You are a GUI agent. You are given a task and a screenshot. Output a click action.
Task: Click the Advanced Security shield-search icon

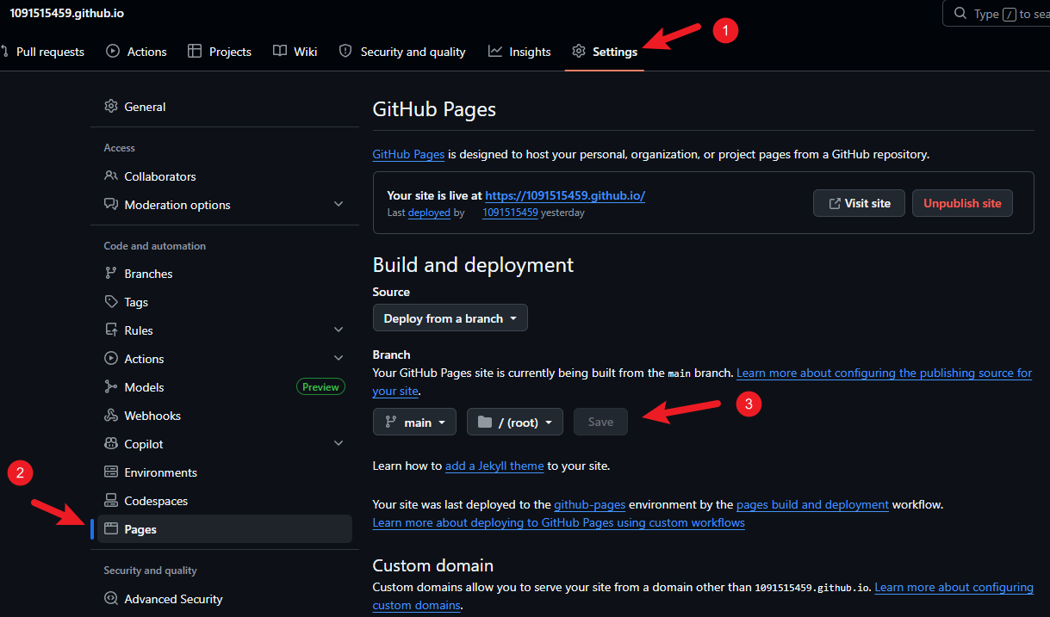pyautogui.click(x=111, y=599)
